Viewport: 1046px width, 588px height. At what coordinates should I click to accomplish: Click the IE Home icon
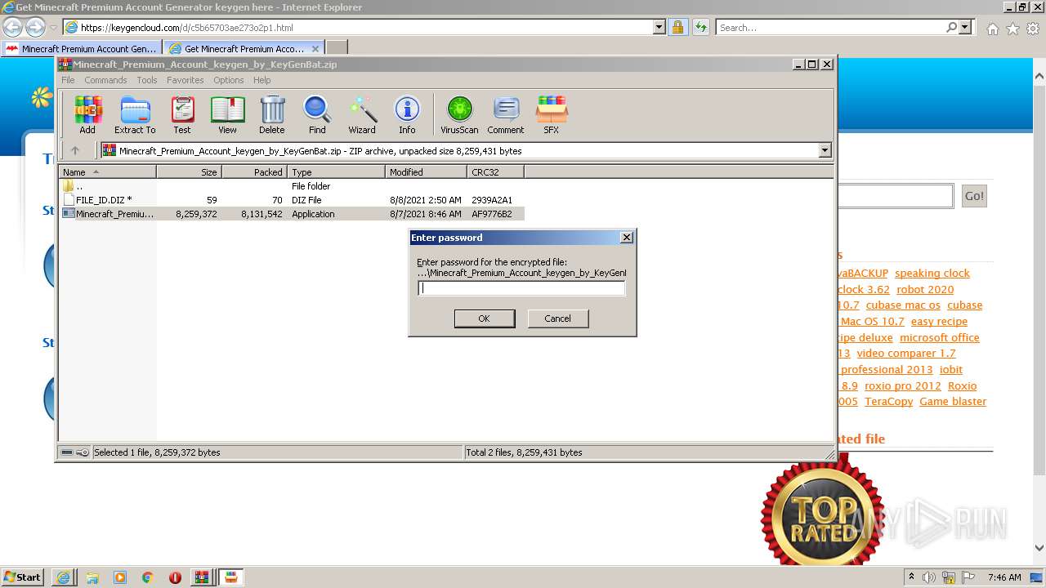tap(992, 29)
